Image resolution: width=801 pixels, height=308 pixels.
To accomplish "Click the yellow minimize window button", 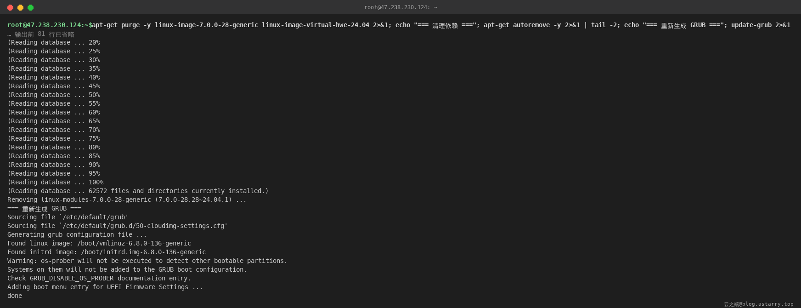I will point(20,7).
